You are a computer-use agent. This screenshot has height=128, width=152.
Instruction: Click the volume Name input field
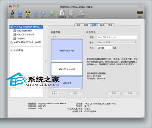point(117,37)
